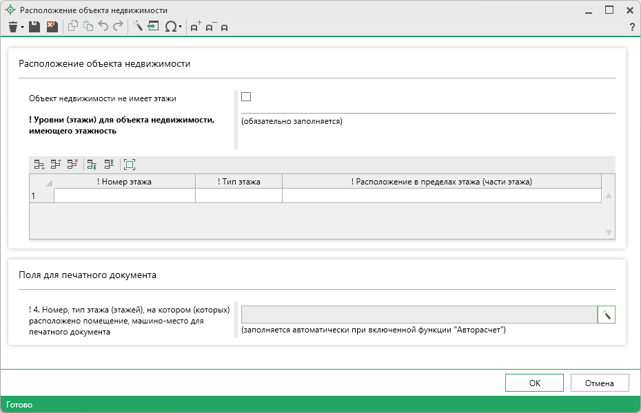Delete the selected table row
641x413 pixels.
pyautogui.click(x=72, y=165)
